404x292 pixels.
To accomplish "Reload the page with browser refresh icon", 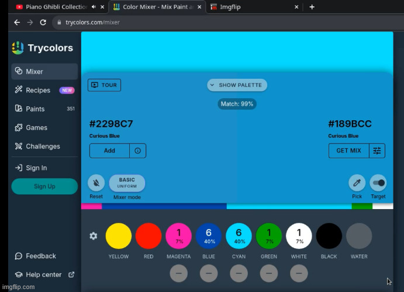I will pyautogui.click(x=43, y=22).
